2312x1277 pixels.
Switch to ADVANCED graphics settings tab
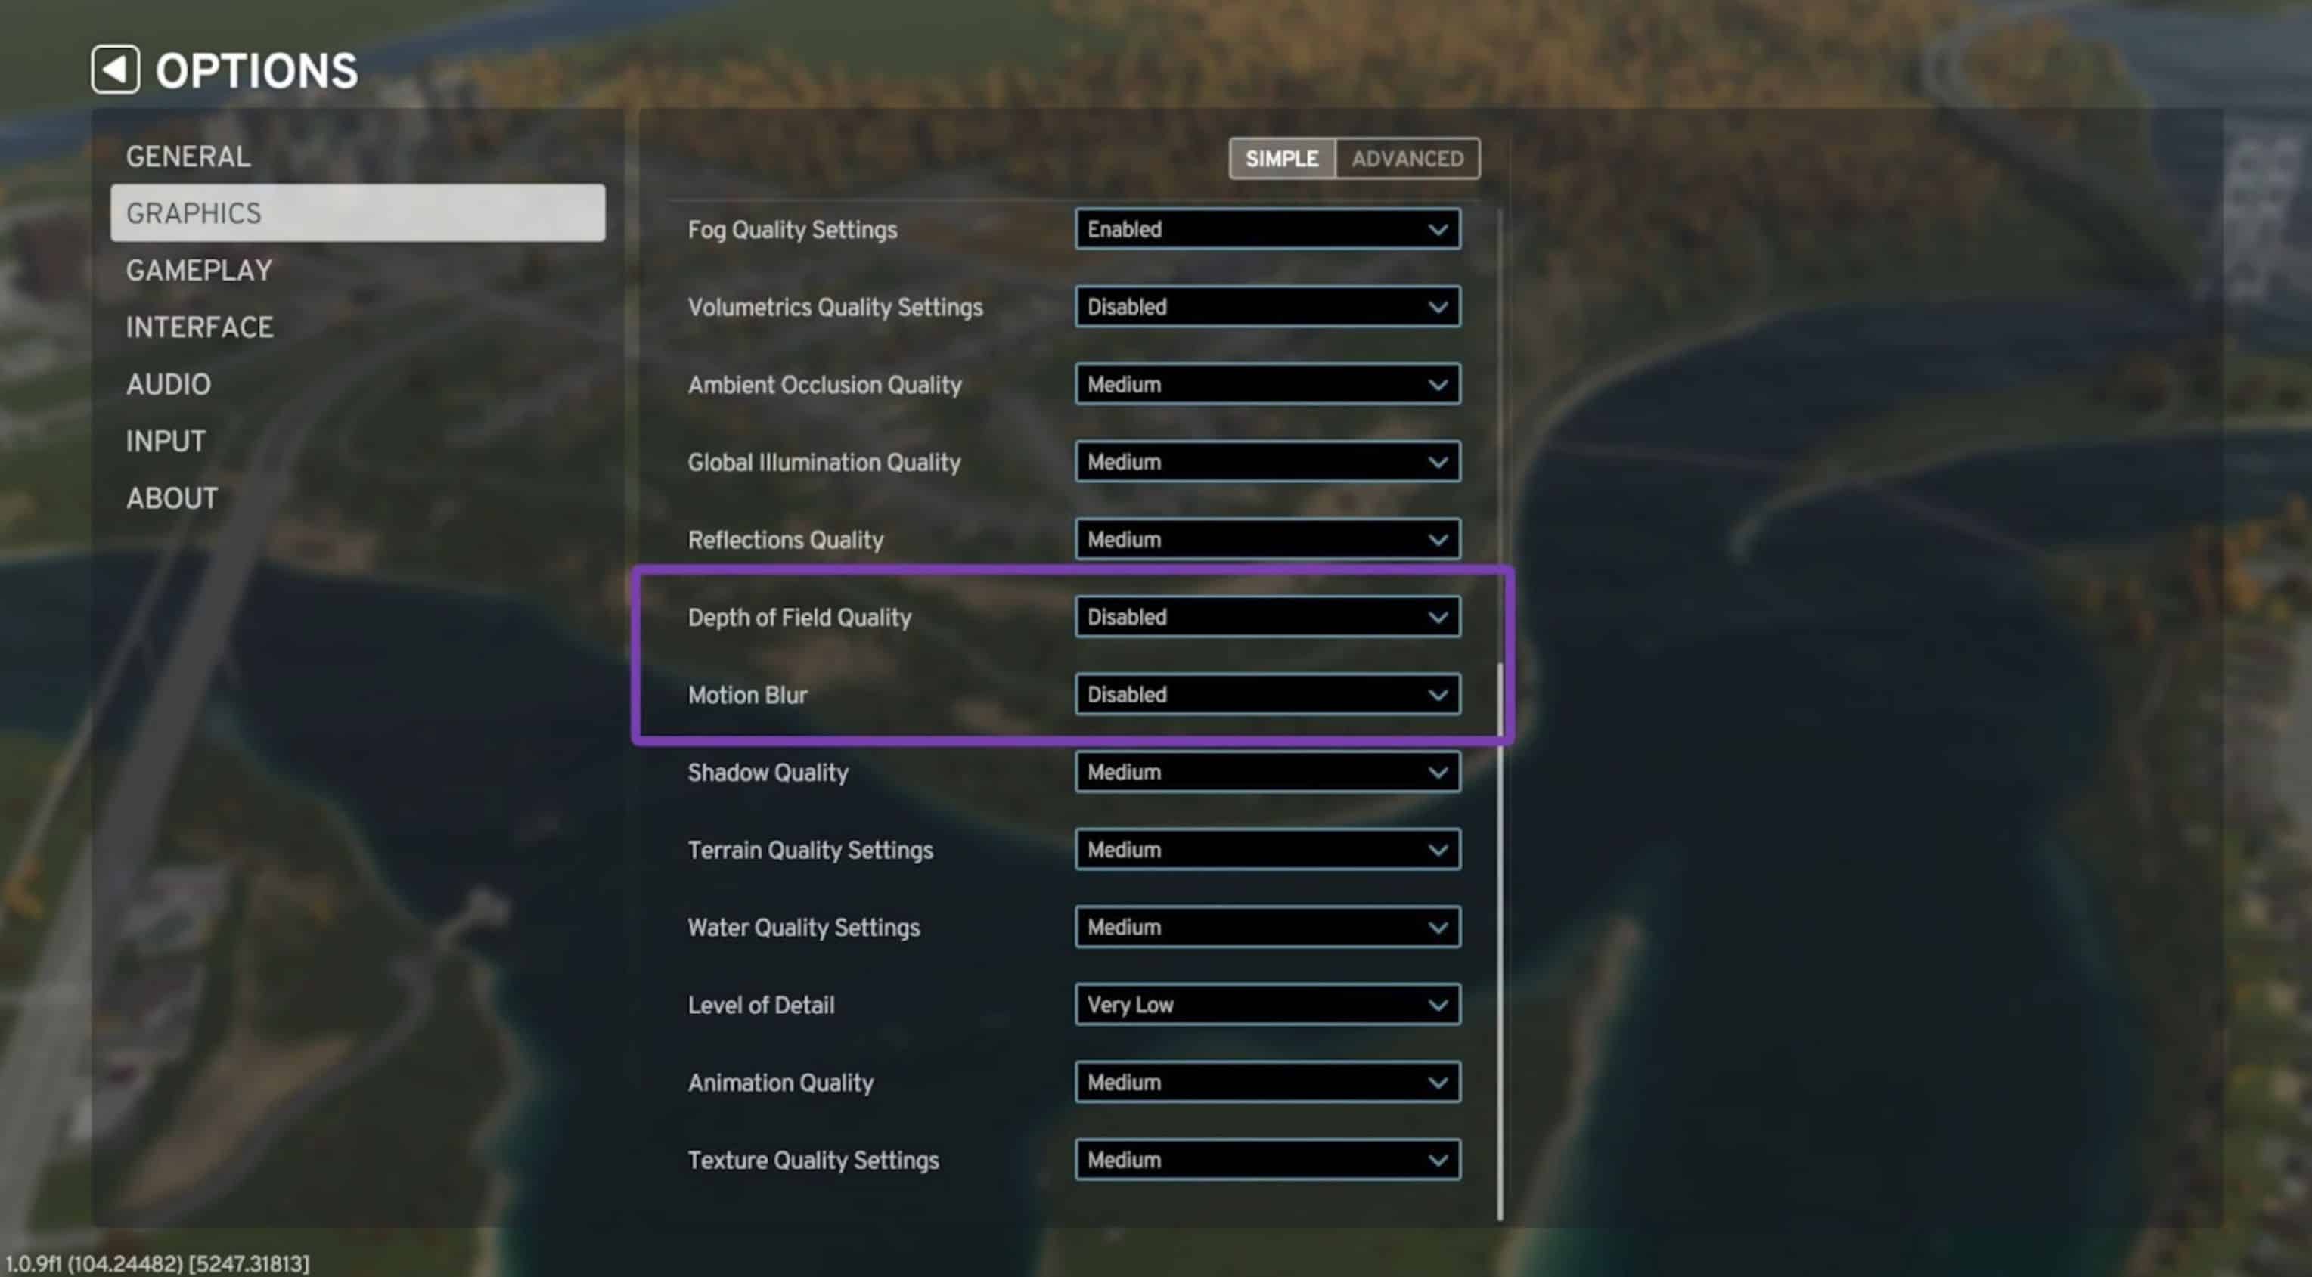point(1404,157)
